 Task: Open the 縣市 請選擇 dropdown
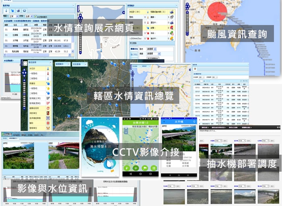point(152,49)
